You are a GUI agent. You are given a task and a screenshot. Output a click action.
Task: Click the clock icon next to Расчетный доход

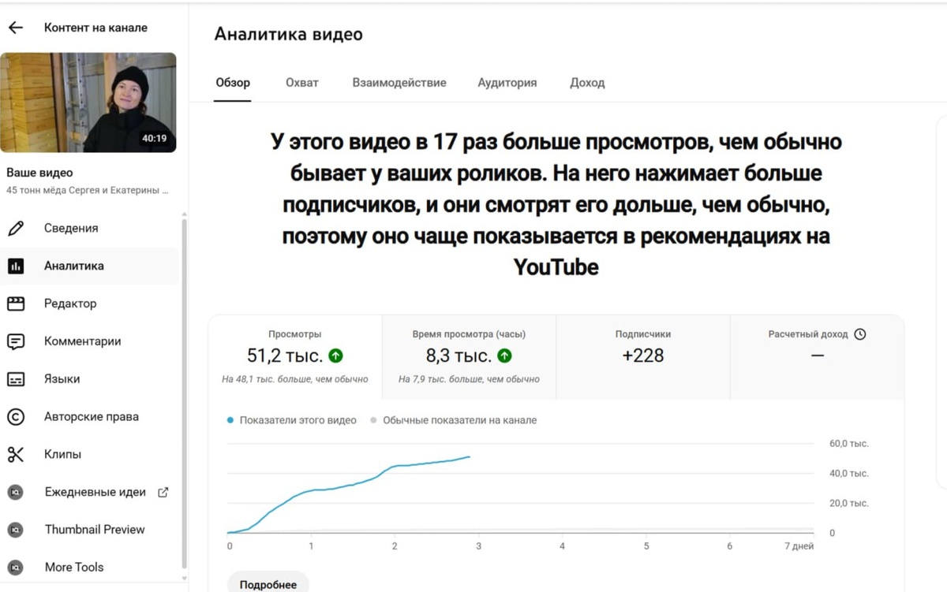[860, 334]
